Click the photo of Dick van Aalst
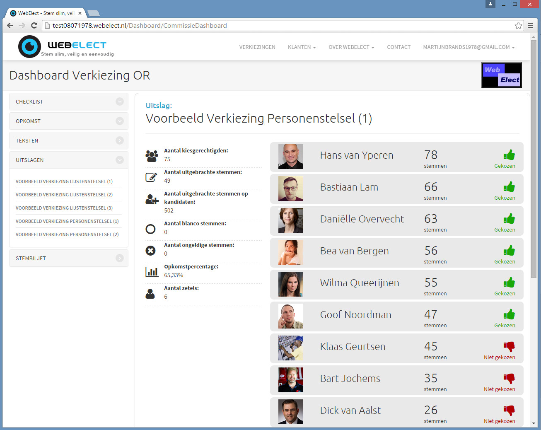Viewport: 541px width, 430px height. [290, 411]
